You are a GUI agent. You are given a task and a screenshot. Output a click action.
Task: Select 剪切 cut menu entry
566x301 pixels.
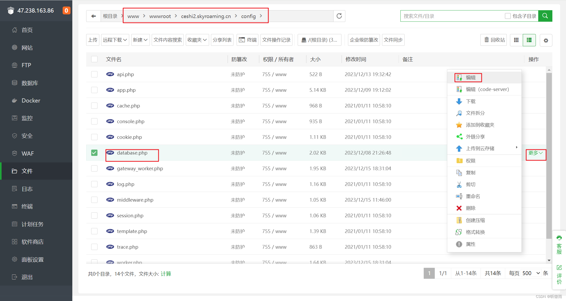484,184
